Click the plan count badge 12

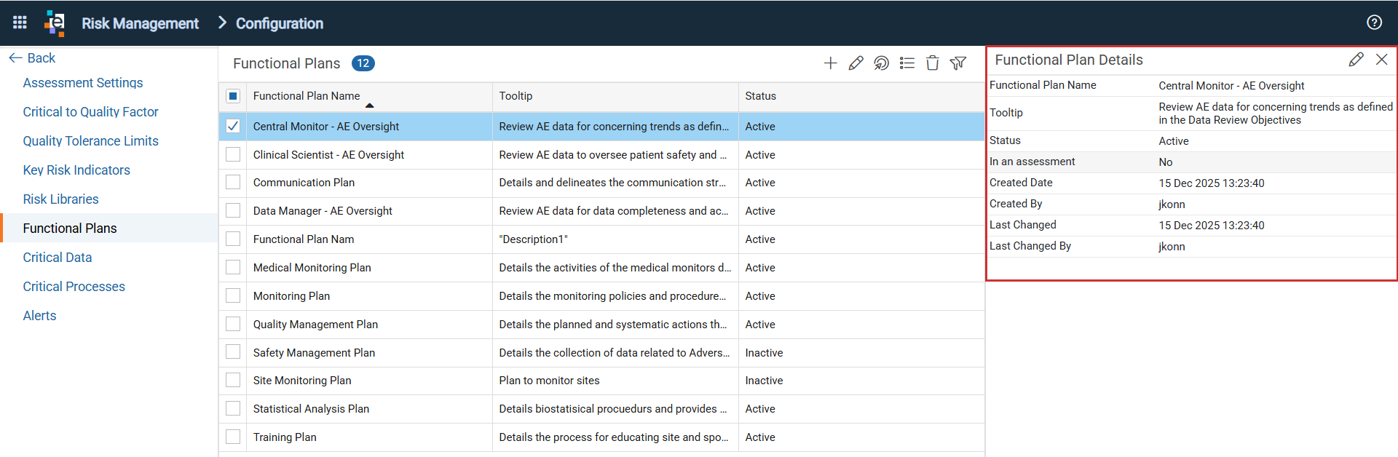(363, 63)
